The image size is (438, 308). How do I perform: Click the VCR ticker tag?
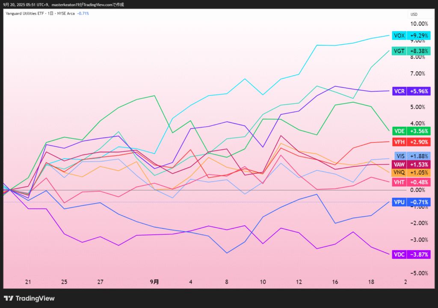pyautogui.click(x=399, y=91)
